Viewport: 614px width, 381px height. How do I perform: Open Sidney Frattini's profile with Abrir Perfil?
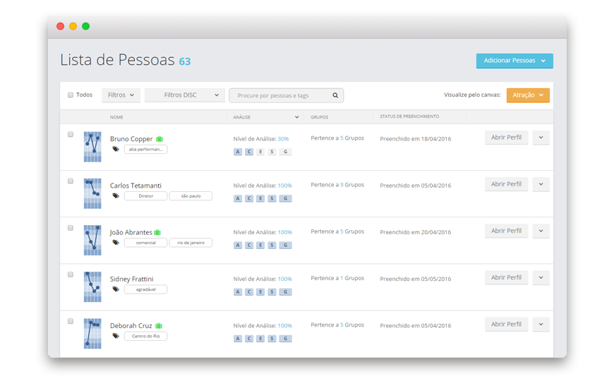[506, 277]
